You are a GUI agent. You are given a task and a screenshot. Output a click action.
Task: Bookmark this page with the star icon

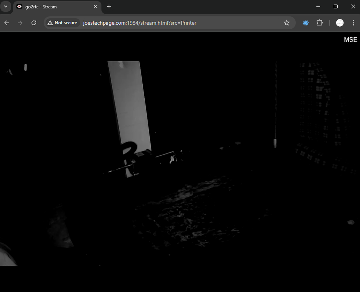286,23
